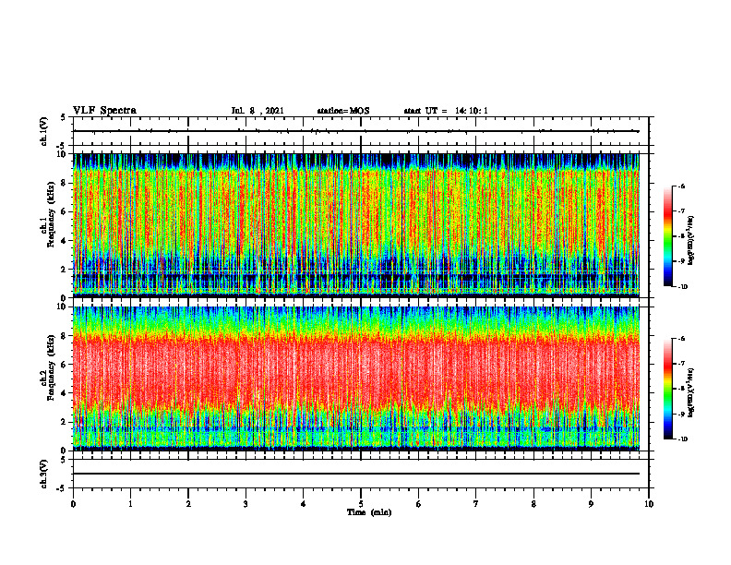
Task: Click the "-6" label on ch.1 color bar
Action: click(681, 186)
